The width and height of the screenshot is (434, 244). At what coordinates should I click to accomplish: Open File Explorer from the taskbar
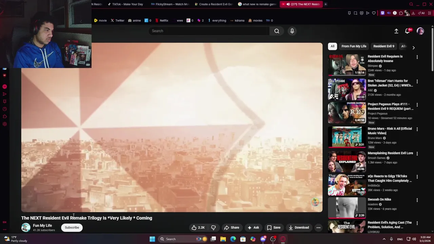[223, 239]
